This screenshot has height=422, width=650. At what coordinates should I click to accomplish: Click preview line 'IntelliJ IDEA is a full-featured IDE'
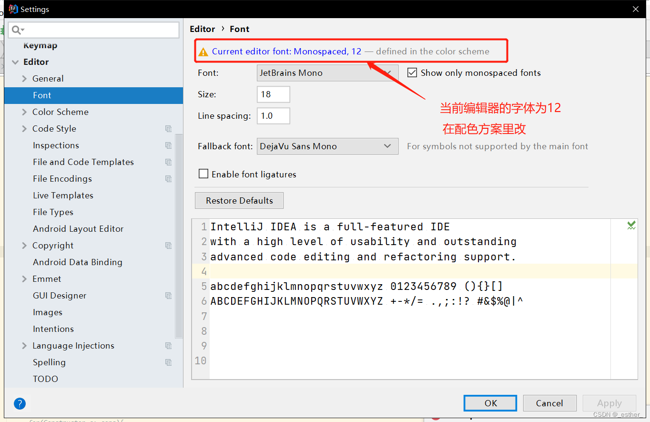(330, 227)
